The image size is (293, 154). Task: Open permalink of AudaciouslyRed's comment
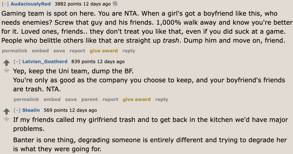point(15,51)
